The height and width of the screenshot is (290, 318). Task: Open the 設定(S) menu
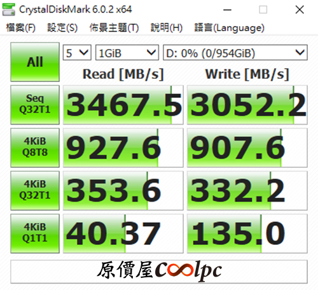[62, 28]
